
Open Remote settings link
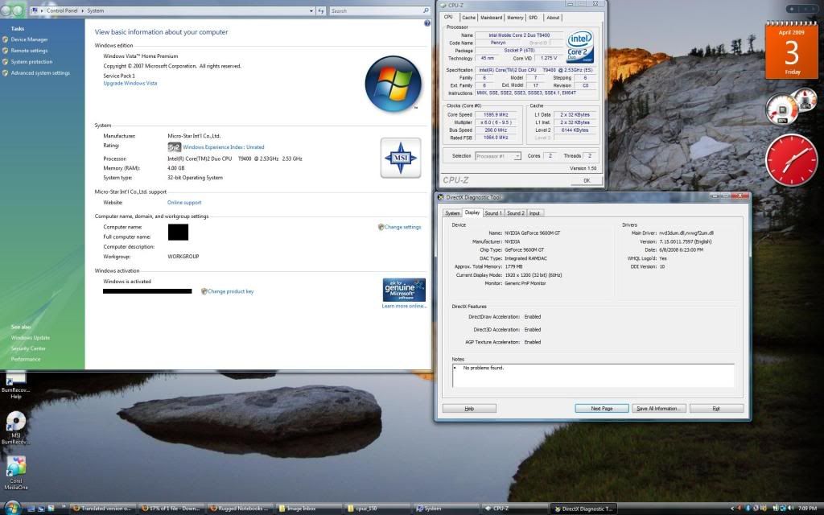[x=30, y=51]
